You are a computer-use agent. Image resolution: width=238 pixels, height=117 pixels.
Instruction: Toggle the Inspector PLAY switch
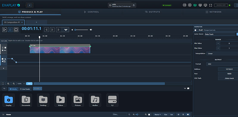pos(196,30)
